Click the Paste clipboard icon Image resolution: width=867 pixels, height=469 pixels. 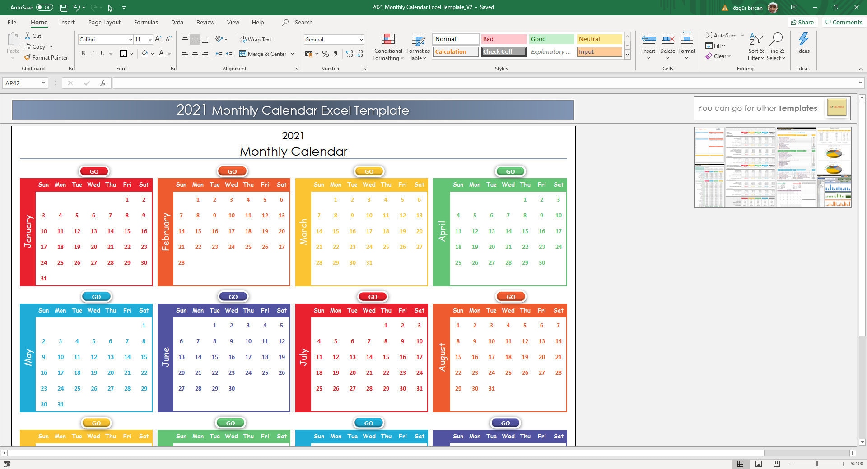(13, 40)
